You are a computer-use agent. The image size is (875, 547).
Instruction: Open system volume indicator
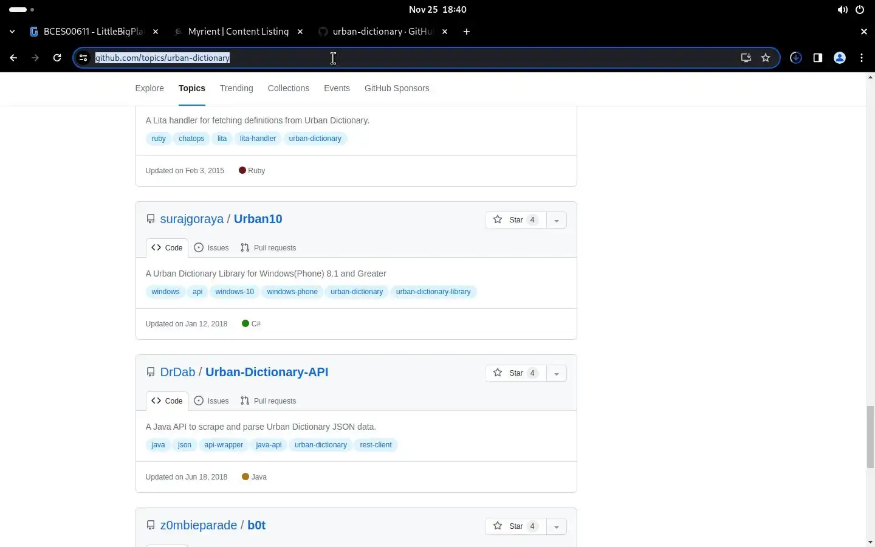point(842,10)
